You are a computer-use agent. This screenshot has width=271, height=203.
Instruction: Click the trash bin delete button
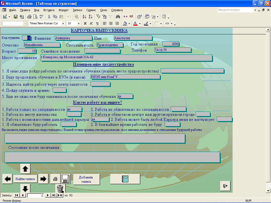point(60,188)
